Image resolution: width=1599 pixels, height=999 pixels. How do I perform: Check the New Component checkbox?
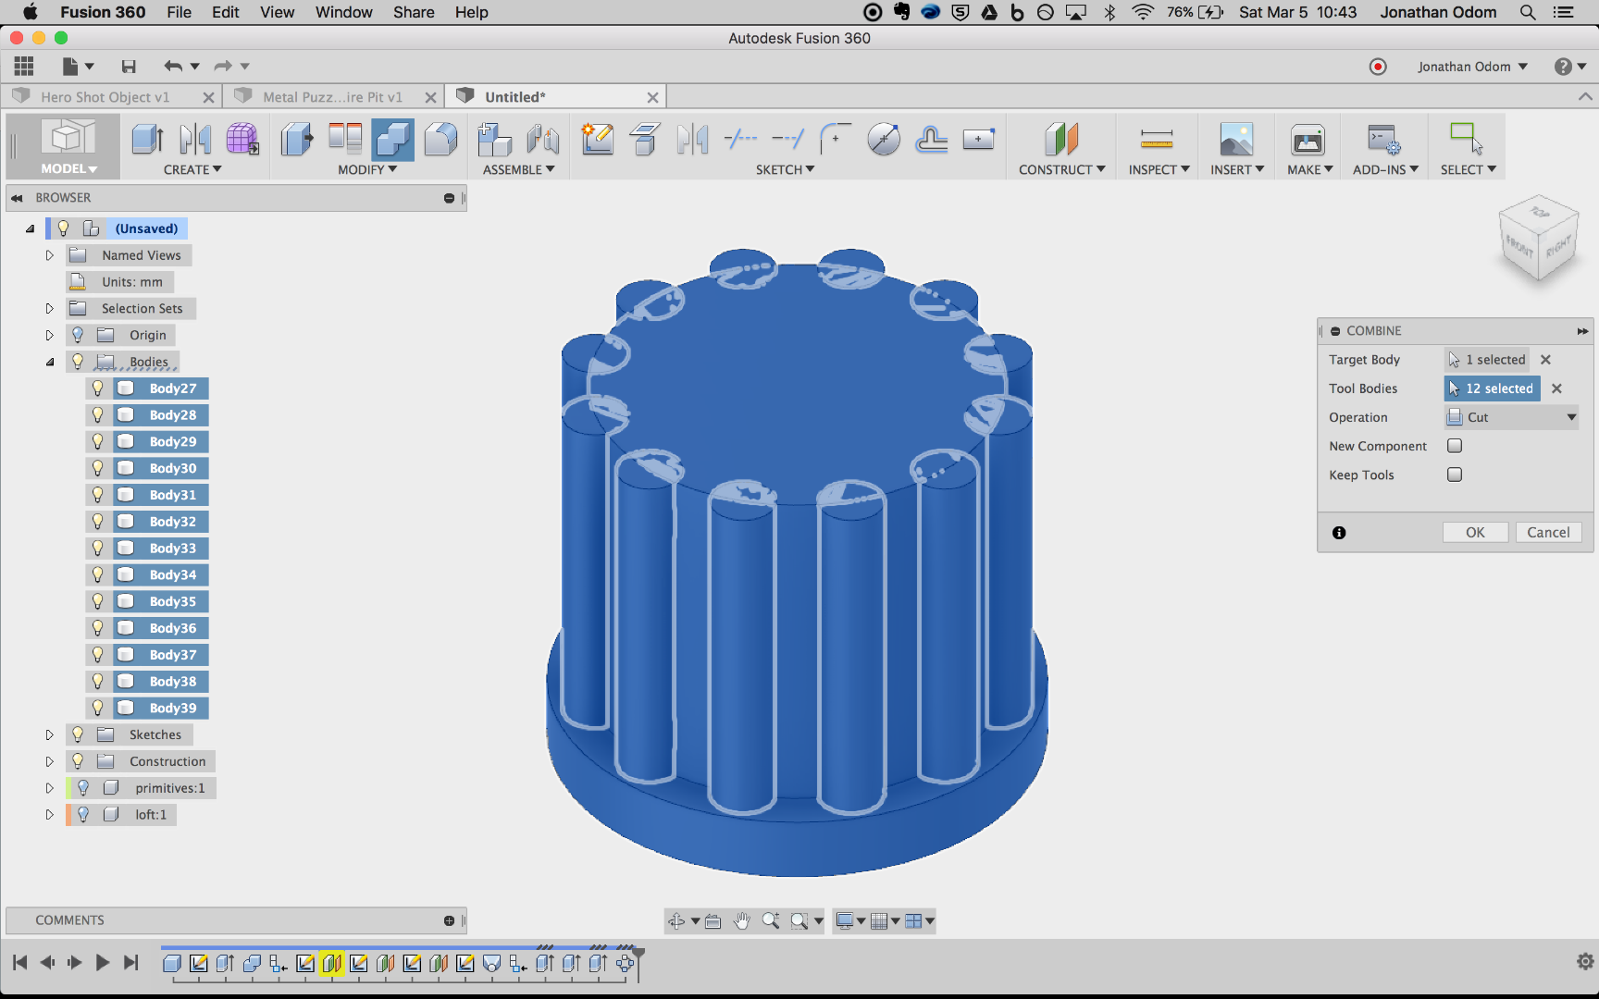pyautogui.click(x=1455, y=446)
